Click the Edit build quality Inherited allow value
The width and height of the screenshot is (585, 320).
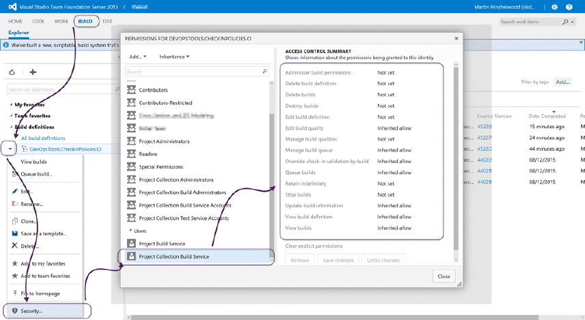[x=394, y=128]
